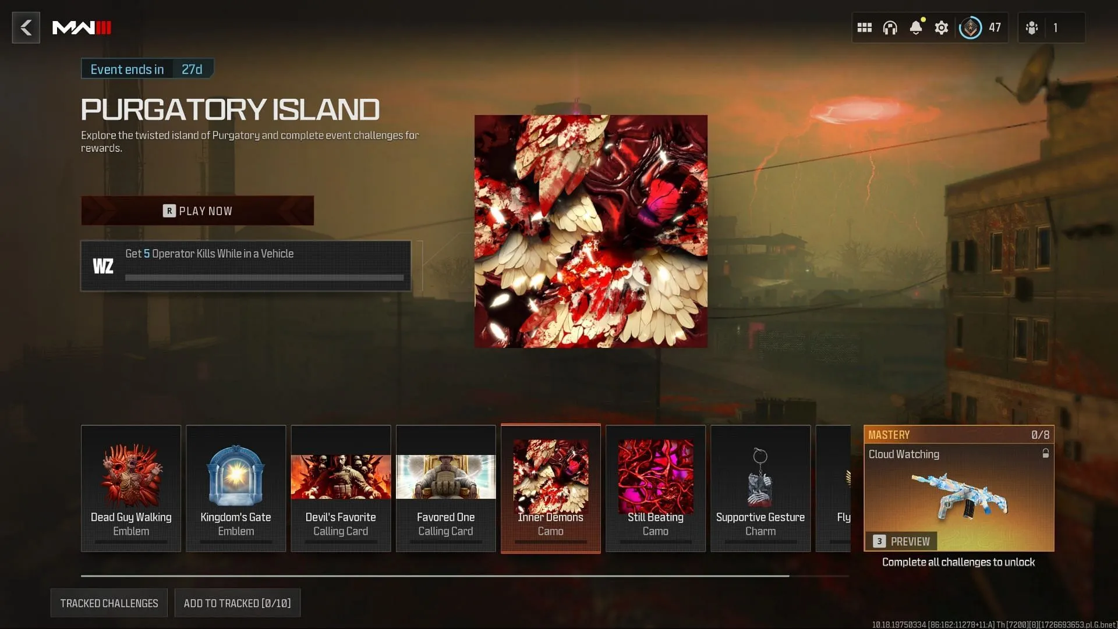Click the back navigation arrow button
The height and width of the screenshot is (629, 1118).
click(26, 27)
